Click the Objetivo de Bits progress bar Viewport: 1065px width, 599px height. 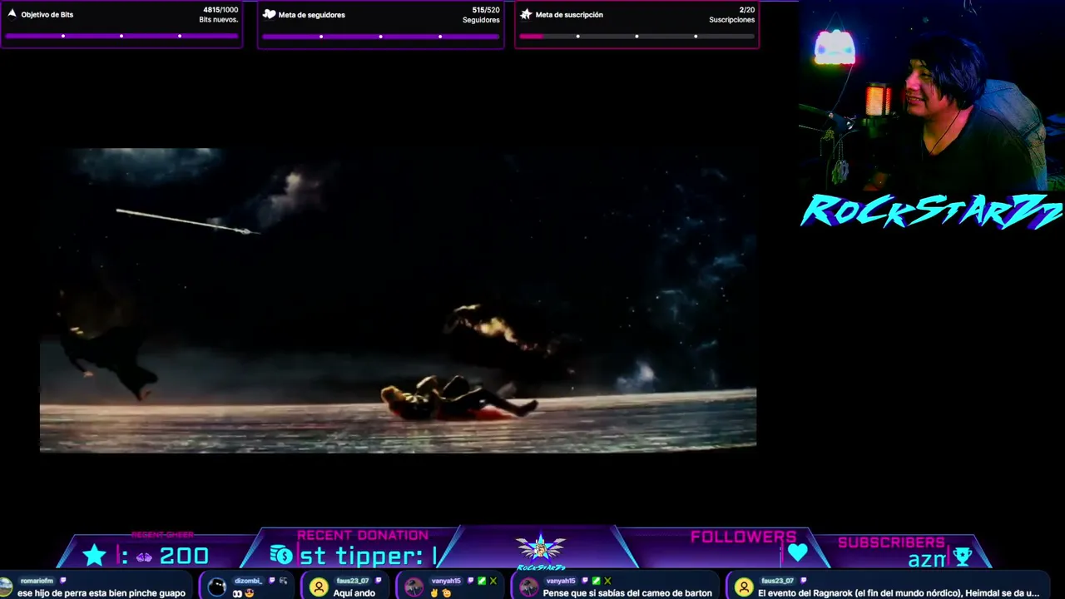coord(121,36)
